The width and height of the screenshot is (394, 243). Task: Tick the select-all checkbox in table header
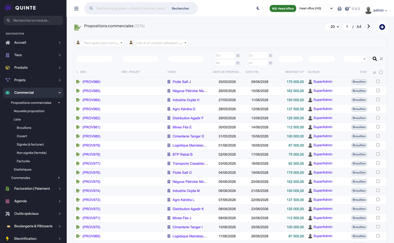click(x=381, y=72)
